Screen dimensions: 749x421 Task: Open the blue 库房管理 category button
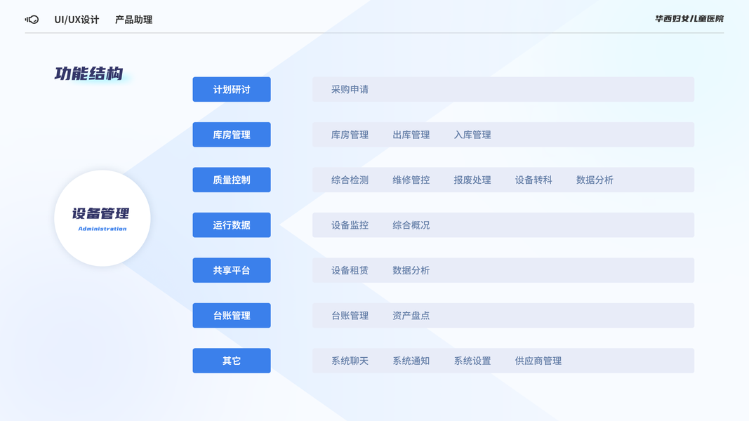click(x=232, y=135)
